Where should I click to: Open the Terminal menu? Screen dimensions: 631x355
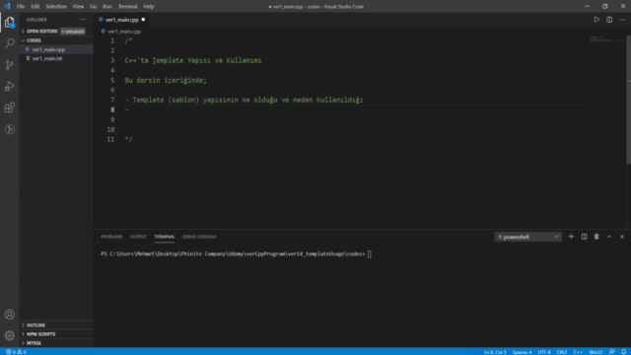pos(127,7)
